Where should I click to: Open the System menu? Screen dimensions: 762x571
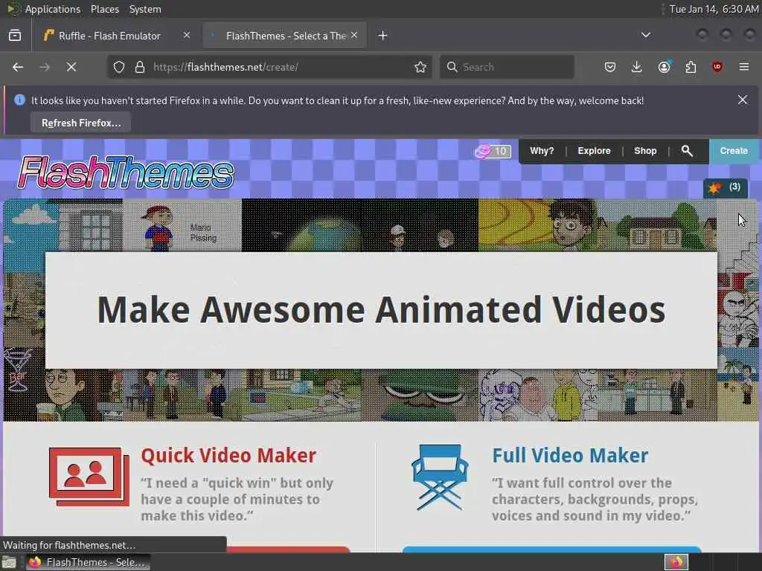pos(145,9)
